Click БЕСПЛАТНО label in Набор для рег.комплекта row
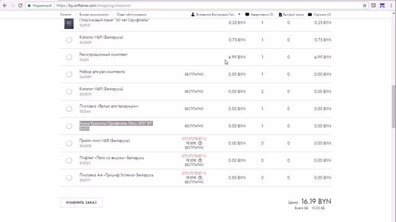This screenshot has width=396, height=222. point(194,75)
